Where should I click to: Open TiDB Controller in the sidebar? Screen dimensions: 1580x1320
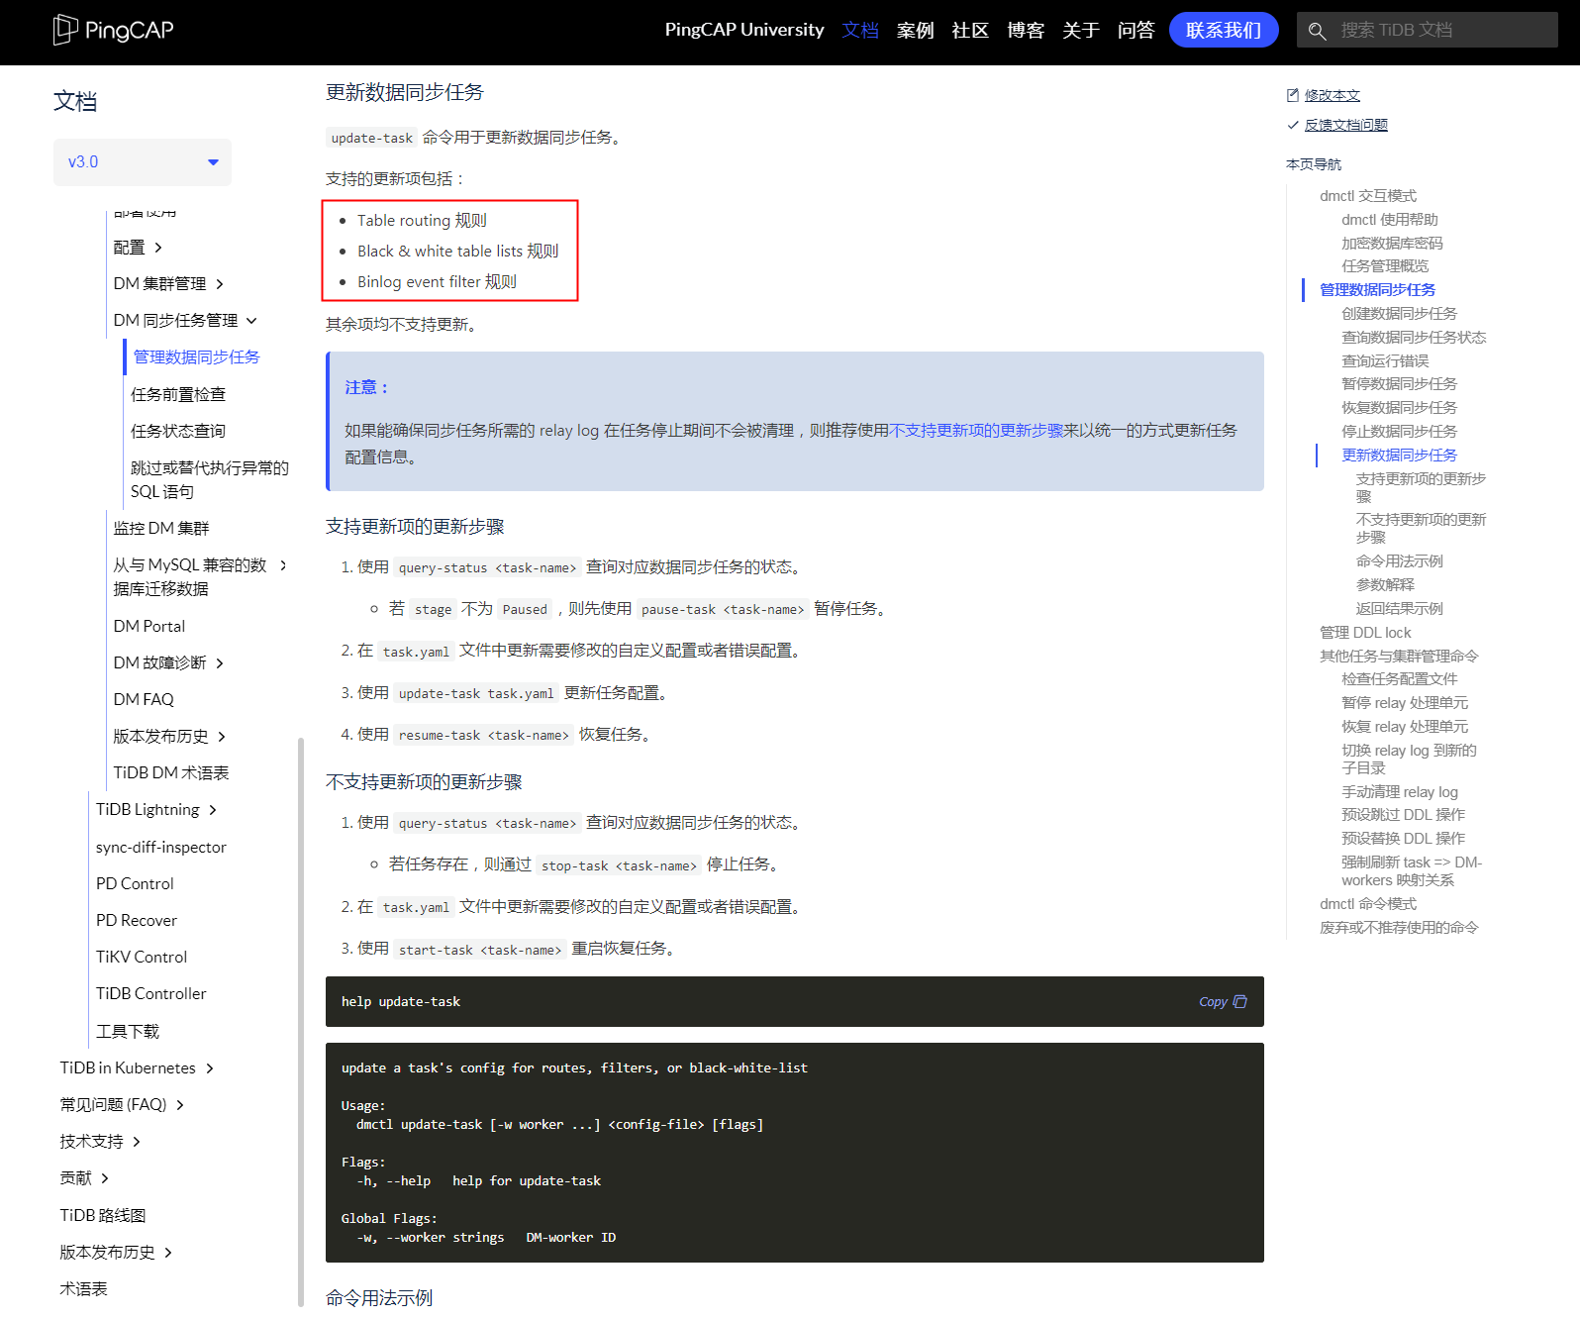[151, 994]
